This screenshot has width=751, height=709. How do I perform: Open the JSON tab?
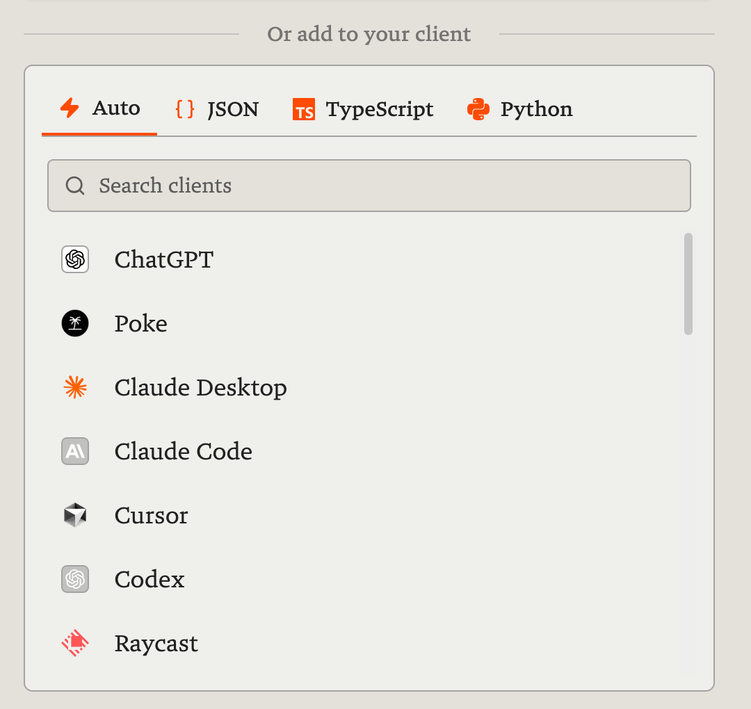tap(232, 110)
